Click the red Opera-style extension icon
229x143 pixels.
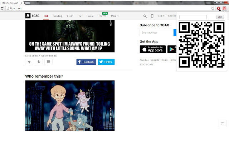[x=219, y=9]
